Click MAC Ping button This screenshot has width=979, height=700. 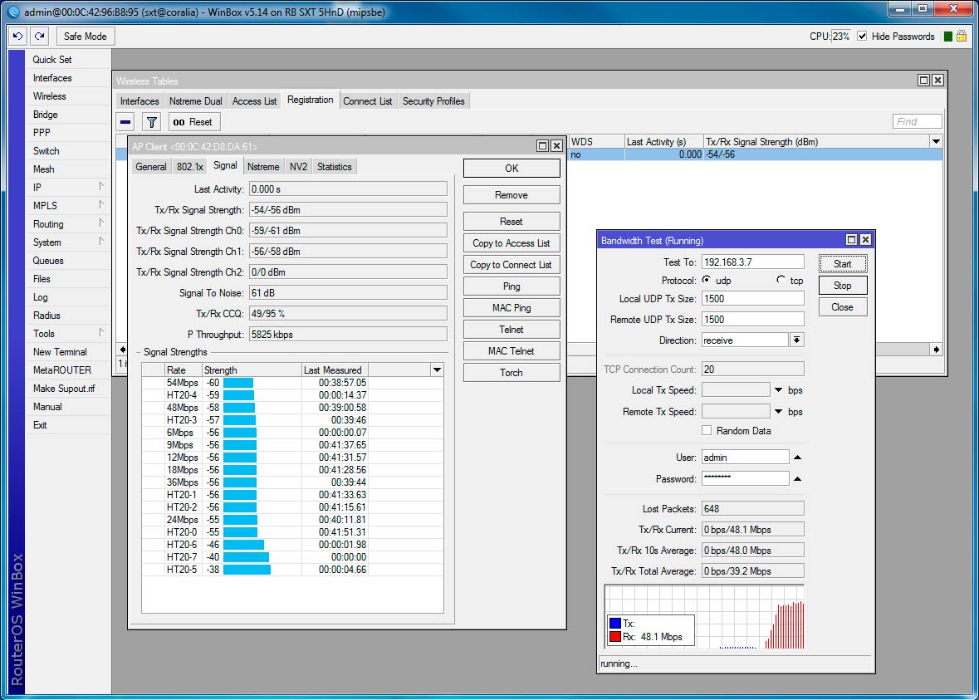coord(512,308)
